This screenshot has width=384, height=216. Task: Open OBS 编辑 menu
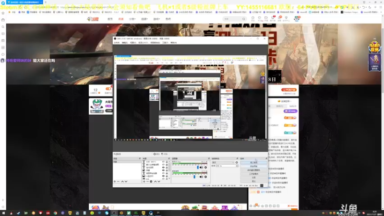(x=125, y=43)
